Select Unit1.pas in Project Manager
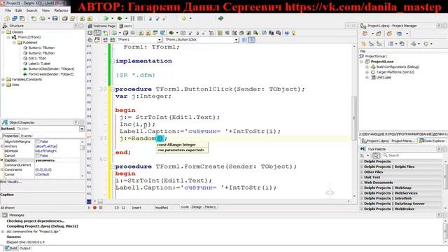 (384, 78)
